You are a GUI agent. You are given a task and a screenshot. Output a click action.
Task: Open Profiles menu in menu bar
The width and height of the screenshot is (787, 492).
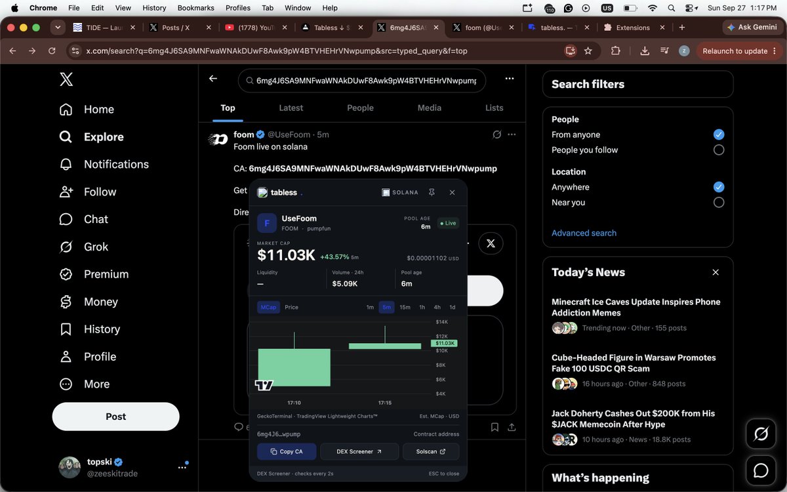tap(238, 8)
